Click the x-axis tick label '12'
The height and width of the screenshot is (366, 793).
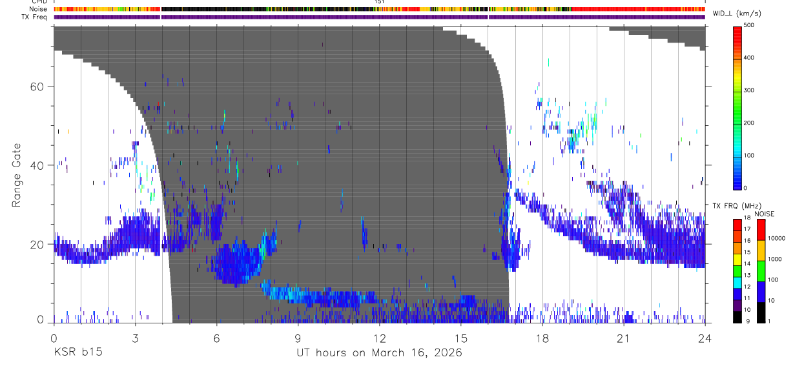[x=379, y=338]
